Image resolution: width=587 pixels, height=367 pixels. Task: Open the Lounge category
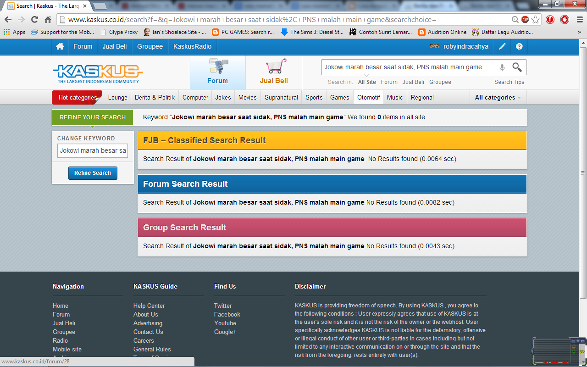click(118, 97)
